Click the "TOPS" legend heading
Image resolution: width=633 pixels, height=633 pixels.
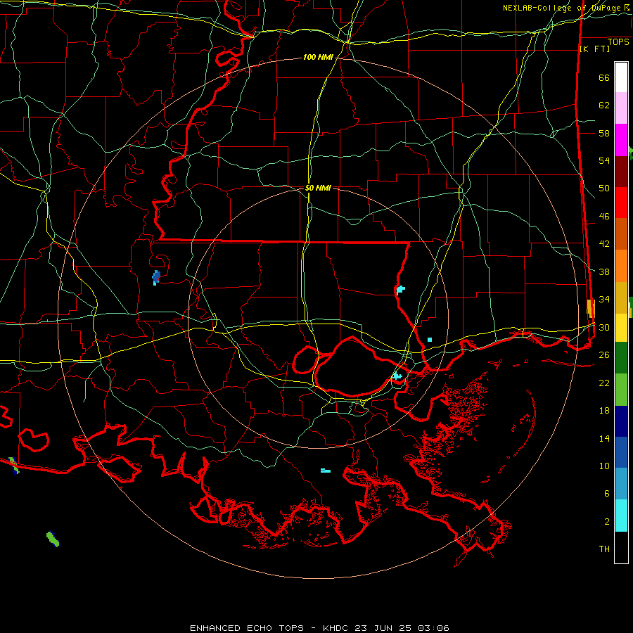[618, 42]
